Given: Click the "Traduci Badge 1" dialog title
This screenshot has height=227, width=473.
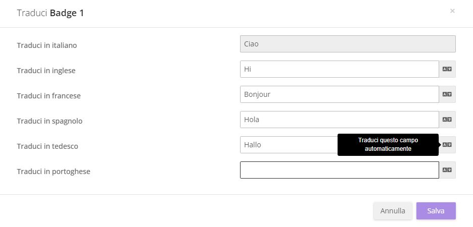Looking at the screenshot, I should (51, 13).
